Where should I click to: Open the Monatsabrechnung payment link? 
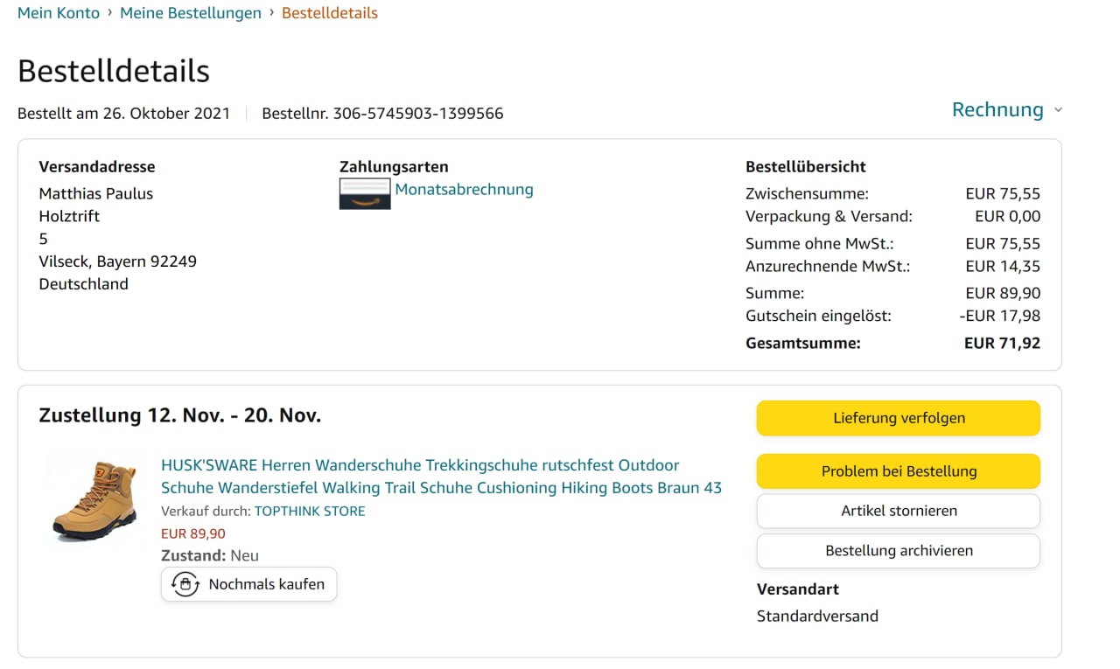tap(464, 190)
